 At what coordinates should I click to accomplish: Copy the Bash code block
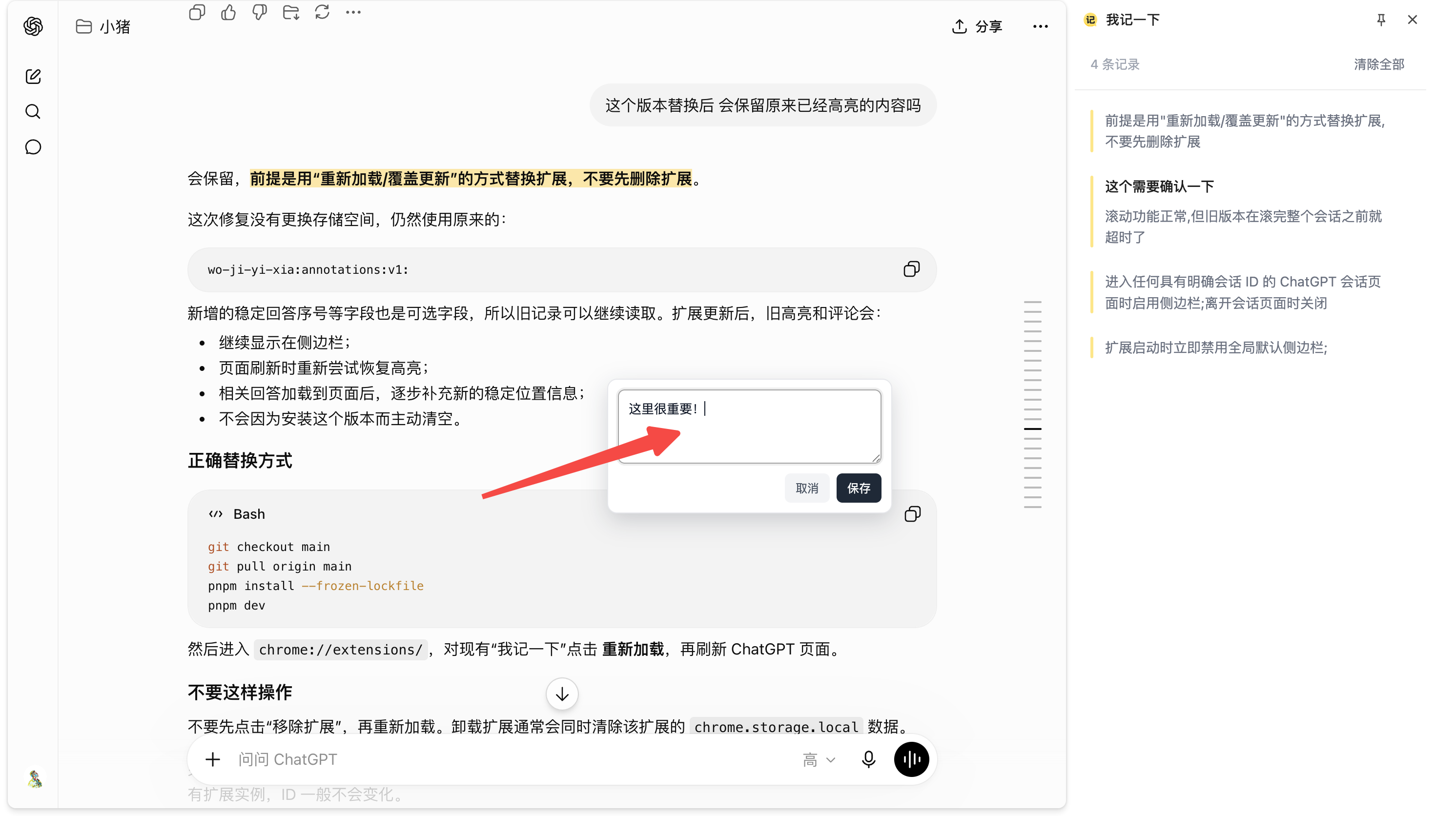coord(912,514)
